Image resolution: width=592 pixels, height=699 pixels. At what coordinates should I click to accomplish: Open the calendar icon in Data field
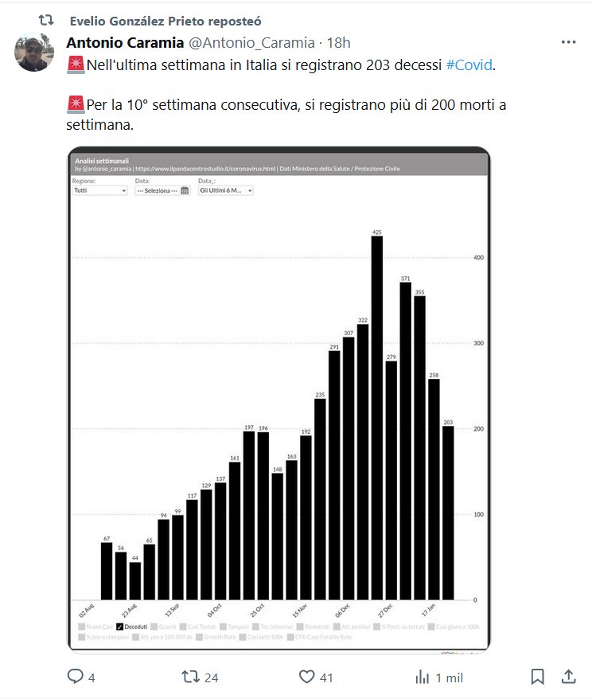point(185,191)
